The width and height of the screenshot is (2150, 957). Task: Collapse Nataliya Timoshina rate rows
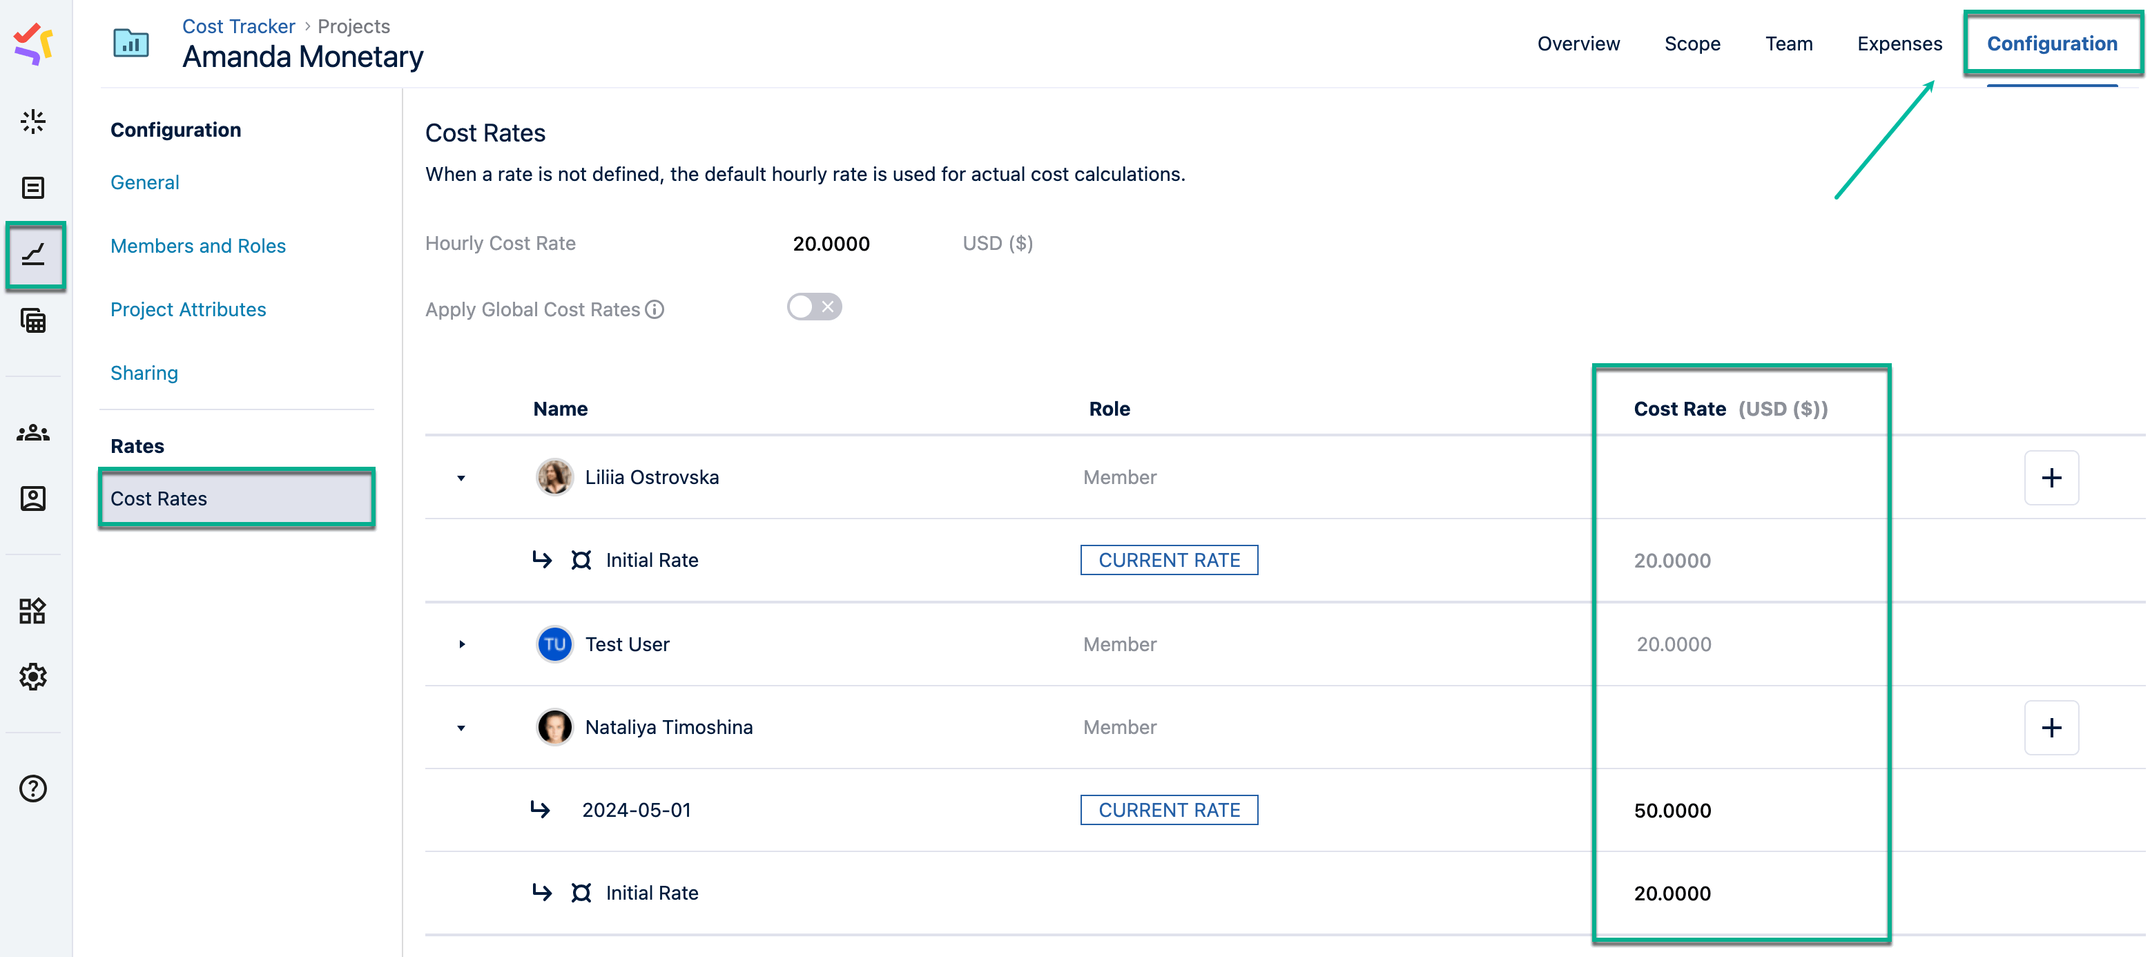point(461,728)
